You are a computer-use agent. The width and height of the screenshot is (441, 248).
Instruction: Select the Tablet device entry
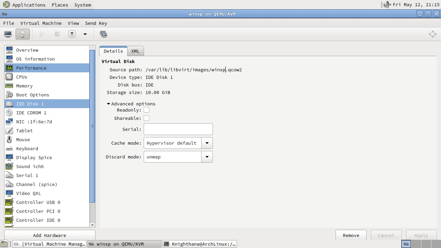click(47, 131)
